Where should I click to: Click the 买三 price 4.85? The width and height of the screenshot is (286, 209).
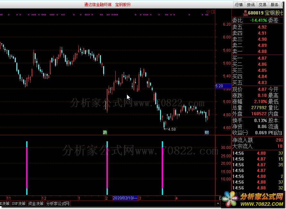coord(262,70)
